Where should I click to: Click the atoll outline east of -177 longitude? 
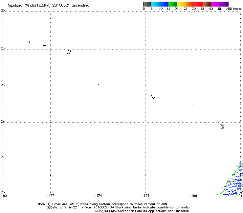[69, 52]
